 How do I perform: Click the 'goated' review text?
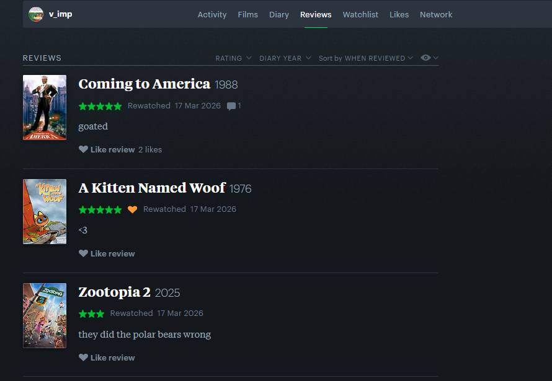[93, 126]
